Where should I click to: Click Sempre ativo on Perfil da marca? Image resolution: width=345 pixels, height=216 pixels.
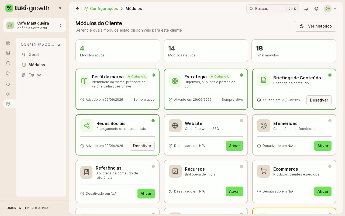(x=144, y=100)
